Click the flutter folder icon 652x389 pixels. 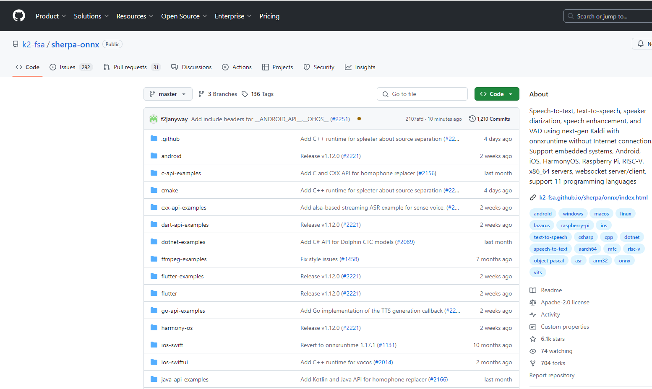[x=154, y=293]
